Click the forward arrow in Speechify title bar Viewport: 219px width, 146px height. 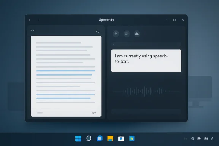38,20
